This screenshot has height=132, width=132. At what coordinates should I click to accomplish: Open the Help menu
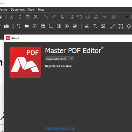pos(41,10)
